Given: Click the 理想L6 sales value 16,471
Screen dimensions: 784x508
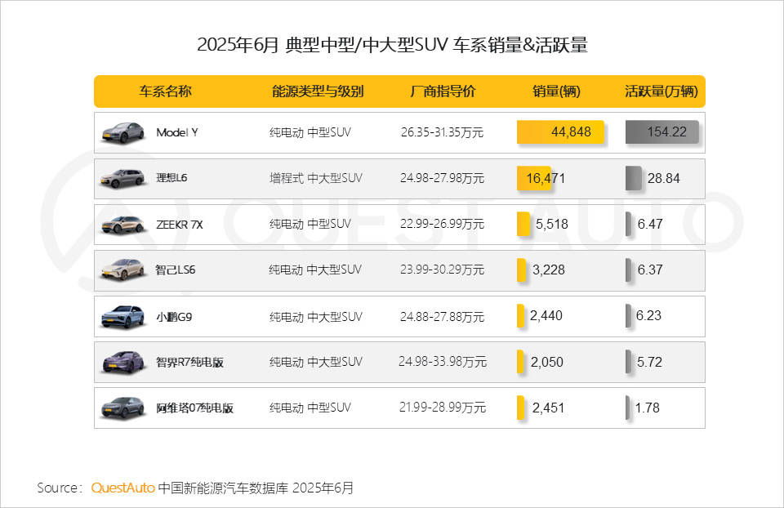Looking at the screenshot, I should click(x=546, y=178).
